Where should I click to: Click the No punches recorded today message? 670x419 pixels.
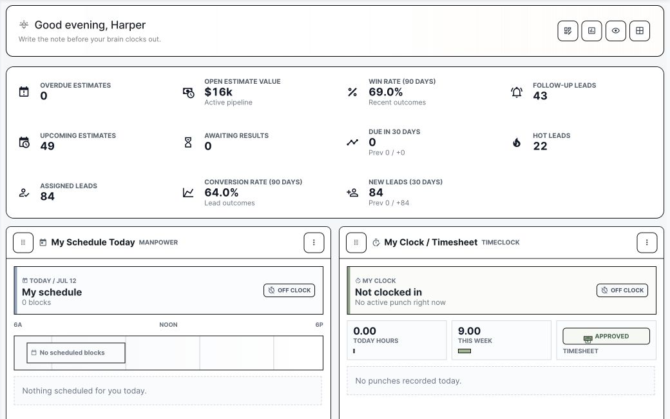click(501, 380)
